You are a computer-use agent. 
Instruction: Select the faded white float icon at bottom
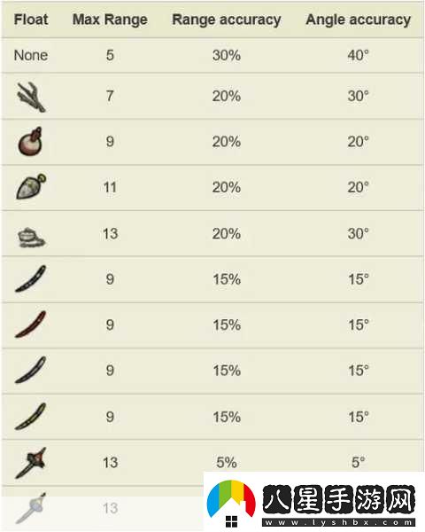(30, 508)
